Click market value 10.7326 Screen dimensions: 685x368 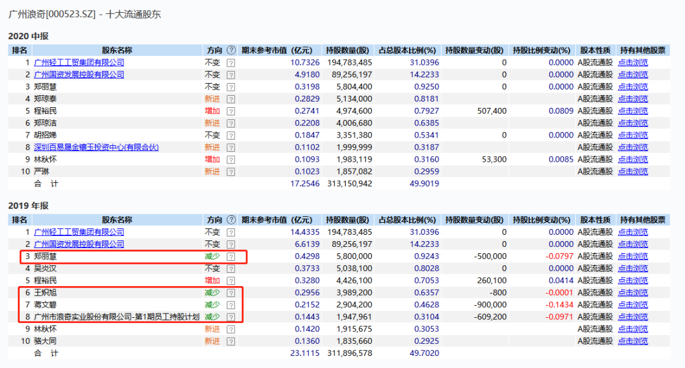pyautogui.click(x=305, y=63)
